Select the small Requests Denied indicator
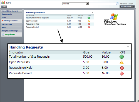The image size is (139, 102). click(x=32, y=27)
